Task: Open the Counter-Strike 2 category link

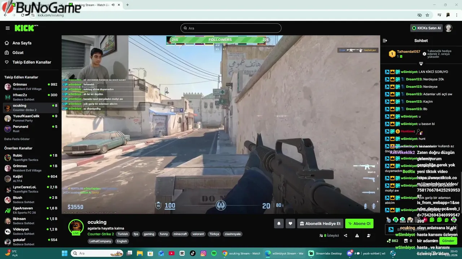Action: pyautogui.click(x=101, y=234)
